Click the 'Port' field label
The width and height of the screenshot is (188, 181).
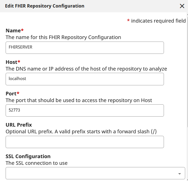(x=11, y=93)
